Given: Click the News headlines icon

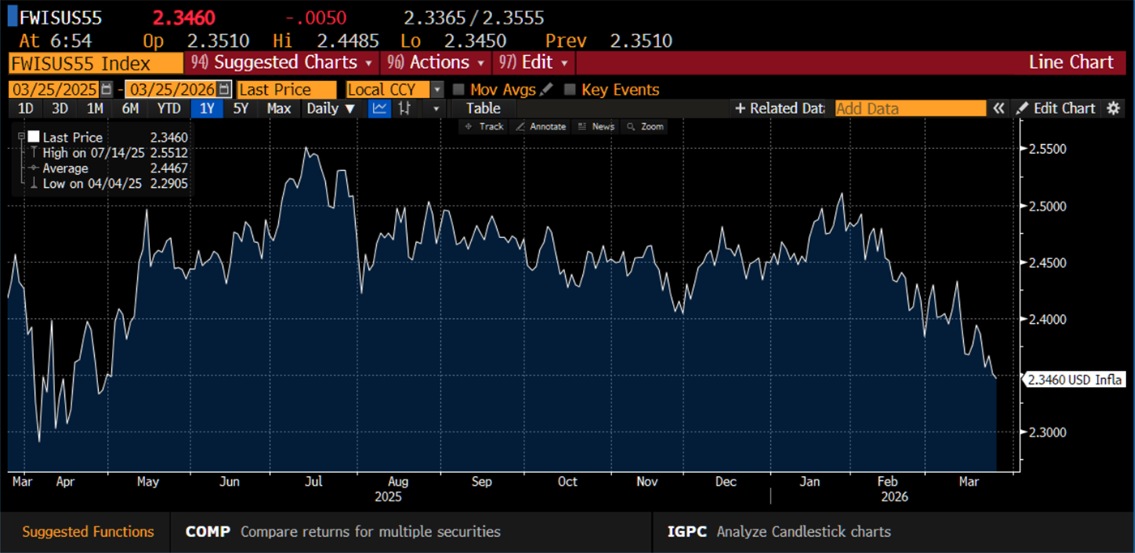Looking at the screenshot, I should pyautogui.click(x=597, y=126).
